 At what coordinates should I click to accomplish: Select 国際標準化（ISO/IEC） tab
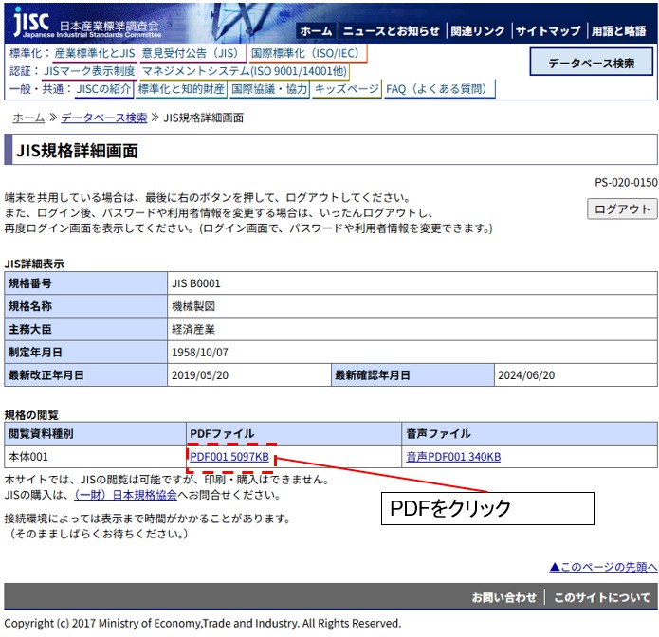point(305,53)
